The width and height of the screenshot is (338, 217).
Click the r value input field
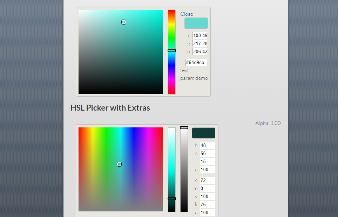pyautogui.click(x=200, y=35)
